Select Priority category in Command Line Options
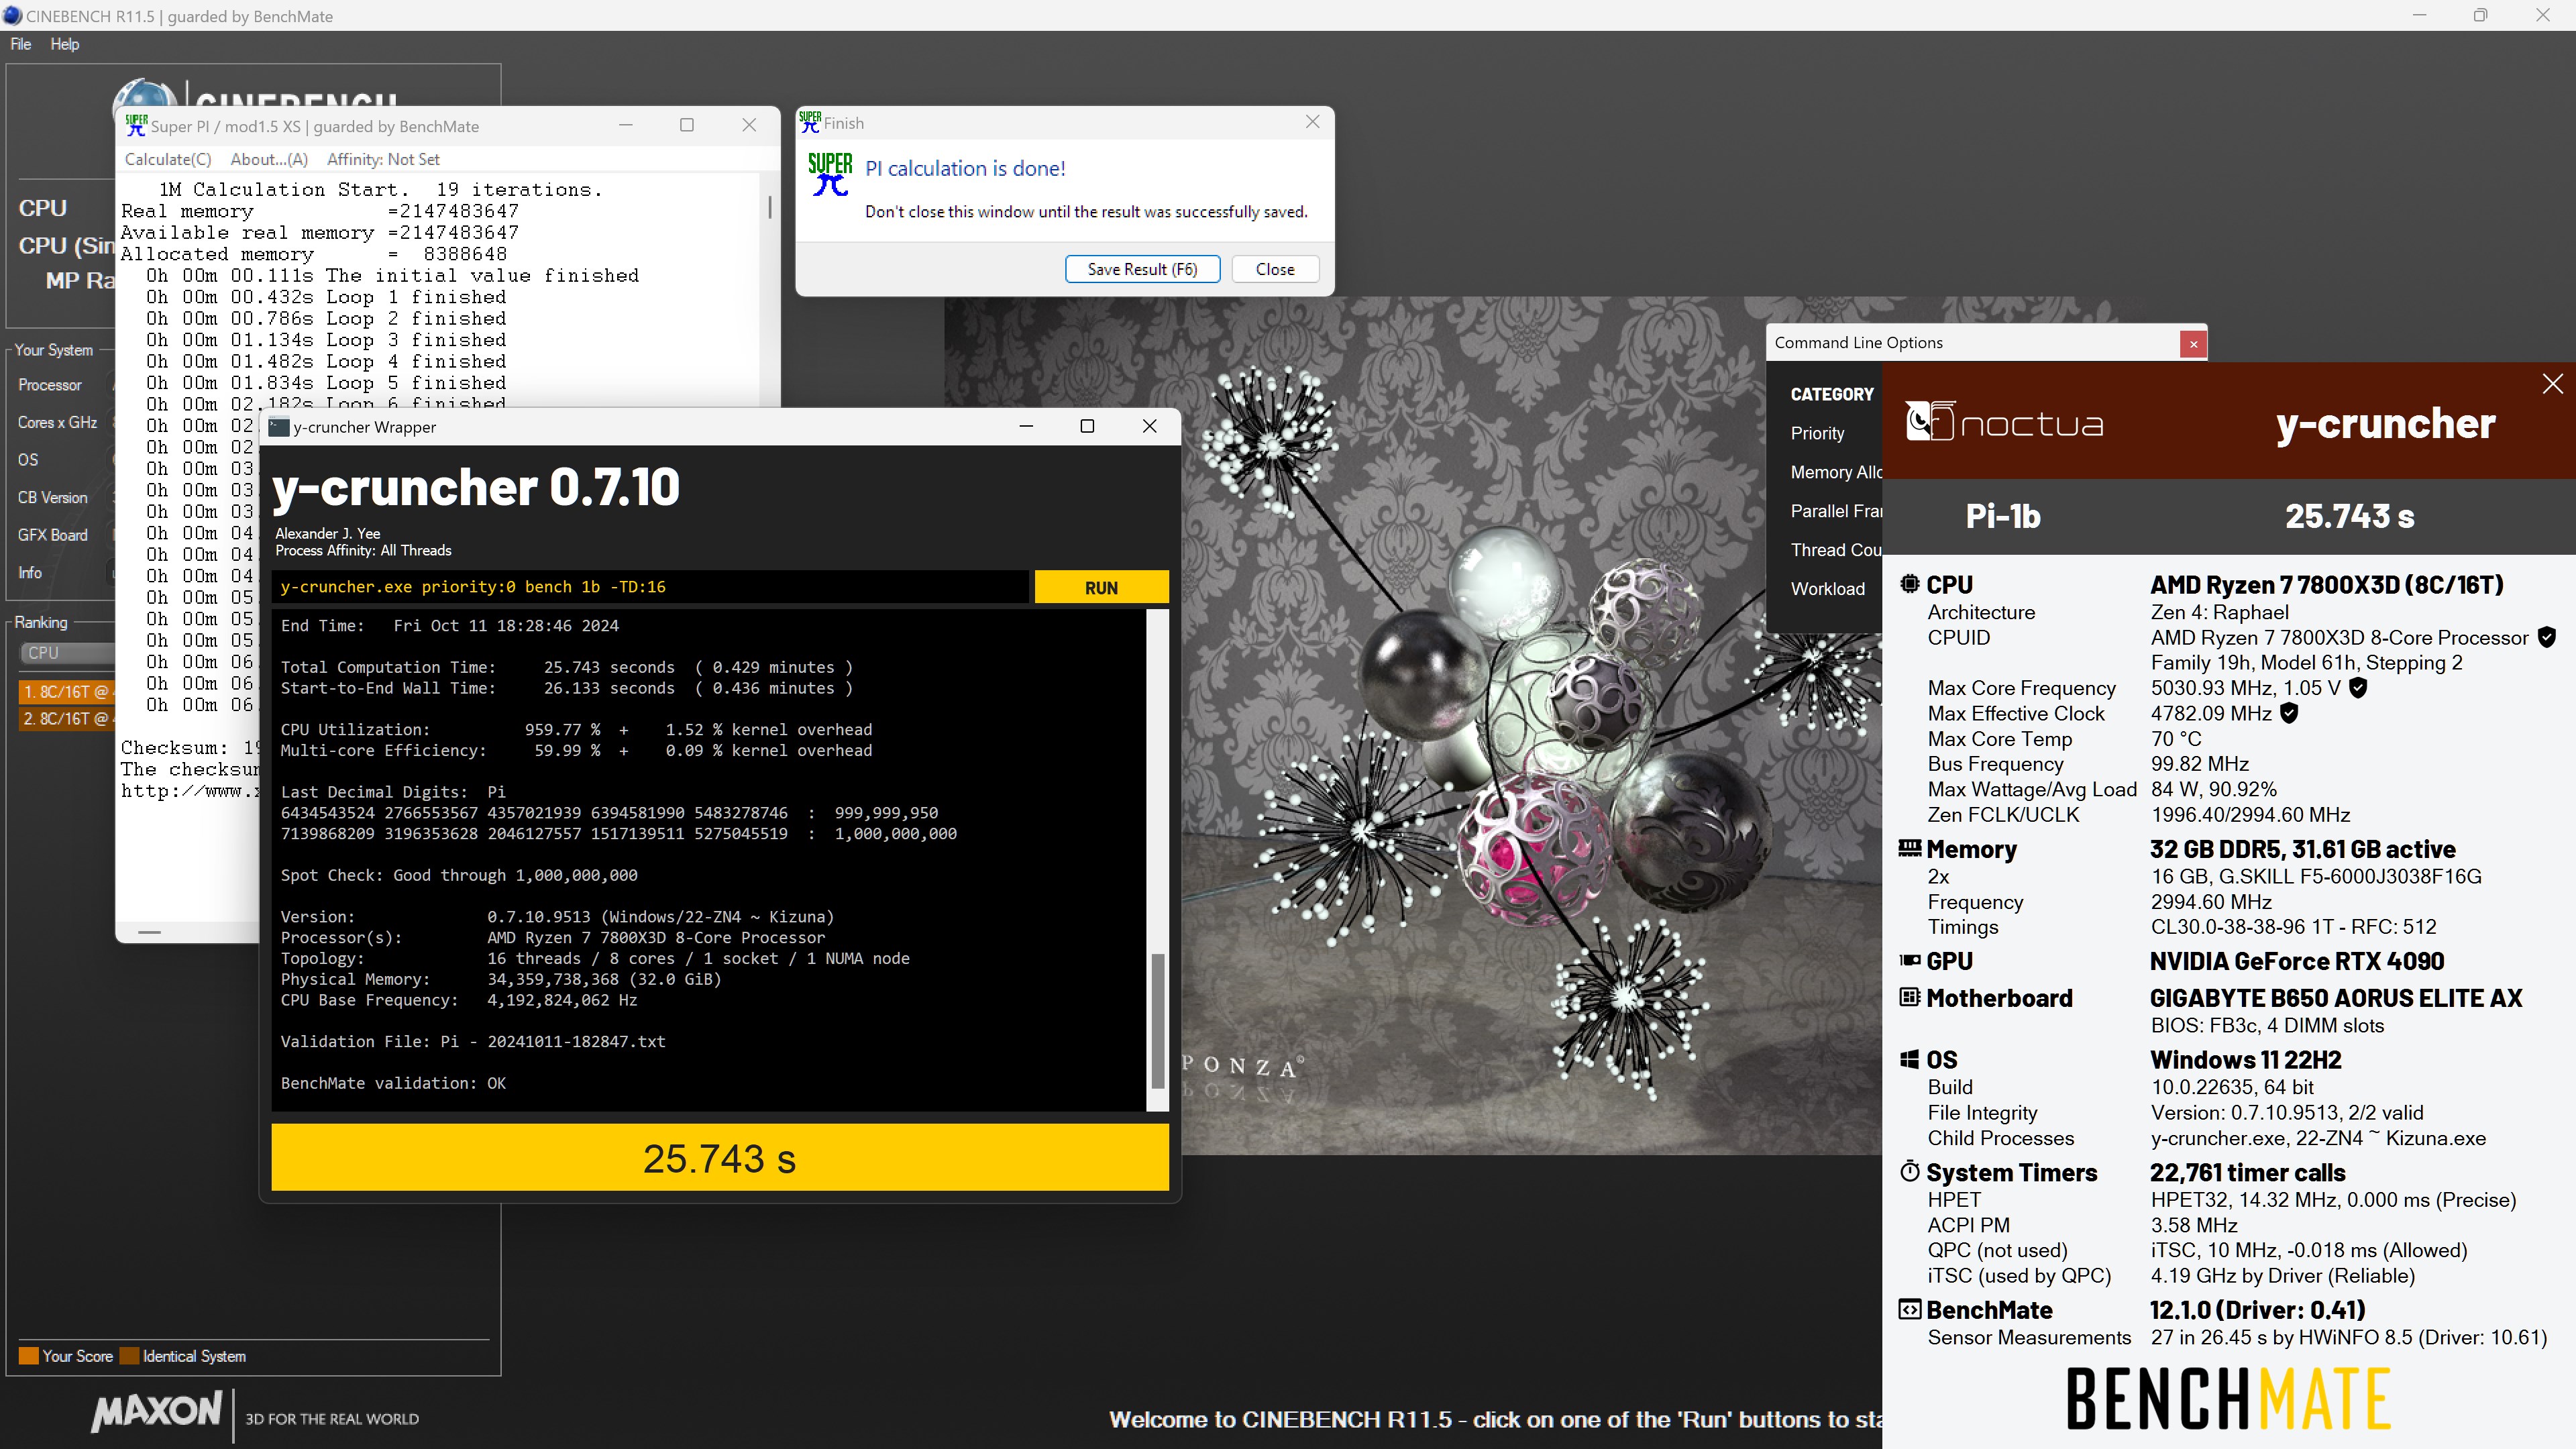Viewport: 2576px width, 1449px height. [x=1817, y=433]
